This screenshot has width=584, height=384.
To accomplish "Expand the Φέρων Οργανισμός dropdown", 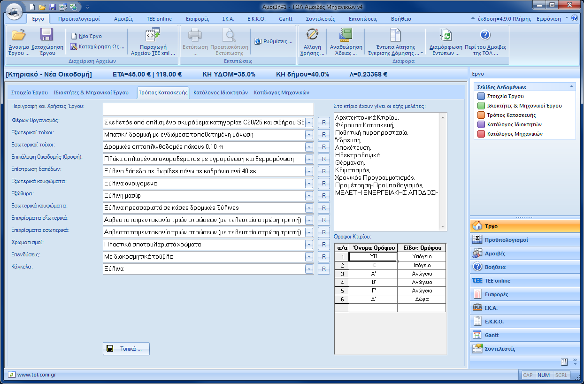I will (309, 123).
